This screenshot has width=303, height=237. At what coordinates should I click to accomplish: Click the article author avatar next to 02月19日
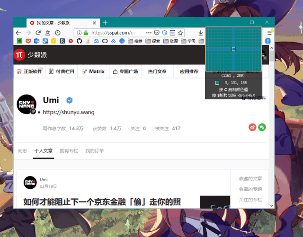pyautogui.click(x=30, y=183)
